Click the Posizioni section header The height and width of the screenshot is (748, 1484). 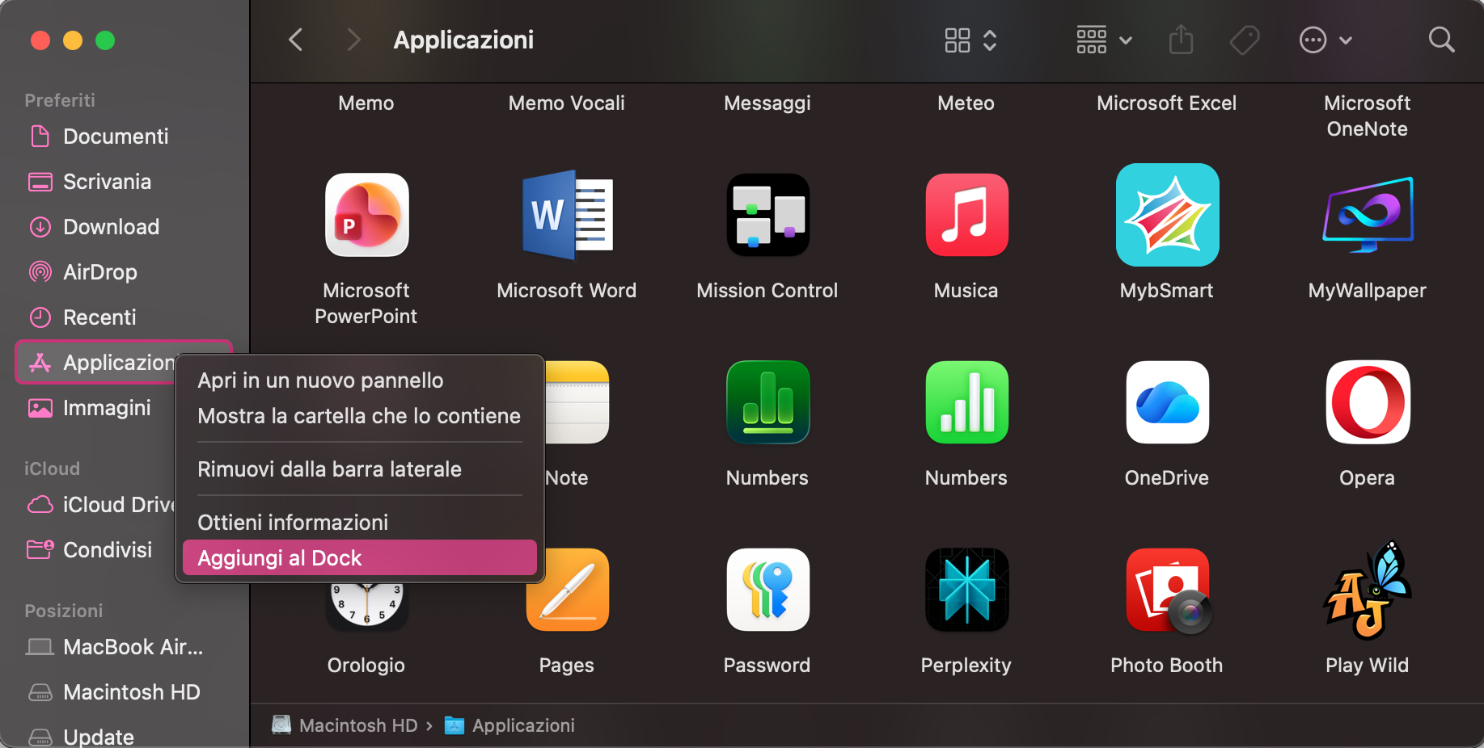click(x=64, y=611)
